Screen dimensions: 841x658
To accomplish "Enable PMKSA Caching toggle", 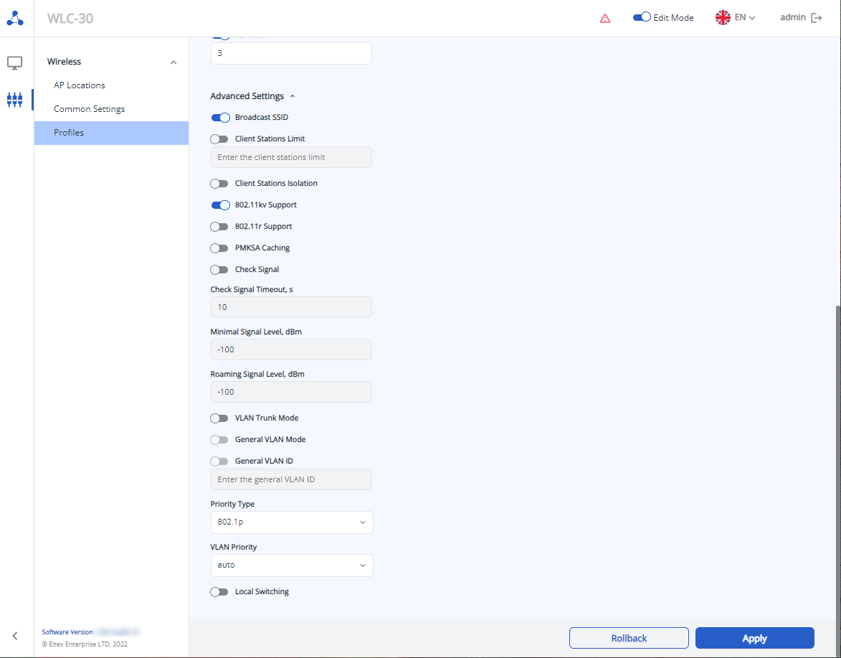I will 219,248.
